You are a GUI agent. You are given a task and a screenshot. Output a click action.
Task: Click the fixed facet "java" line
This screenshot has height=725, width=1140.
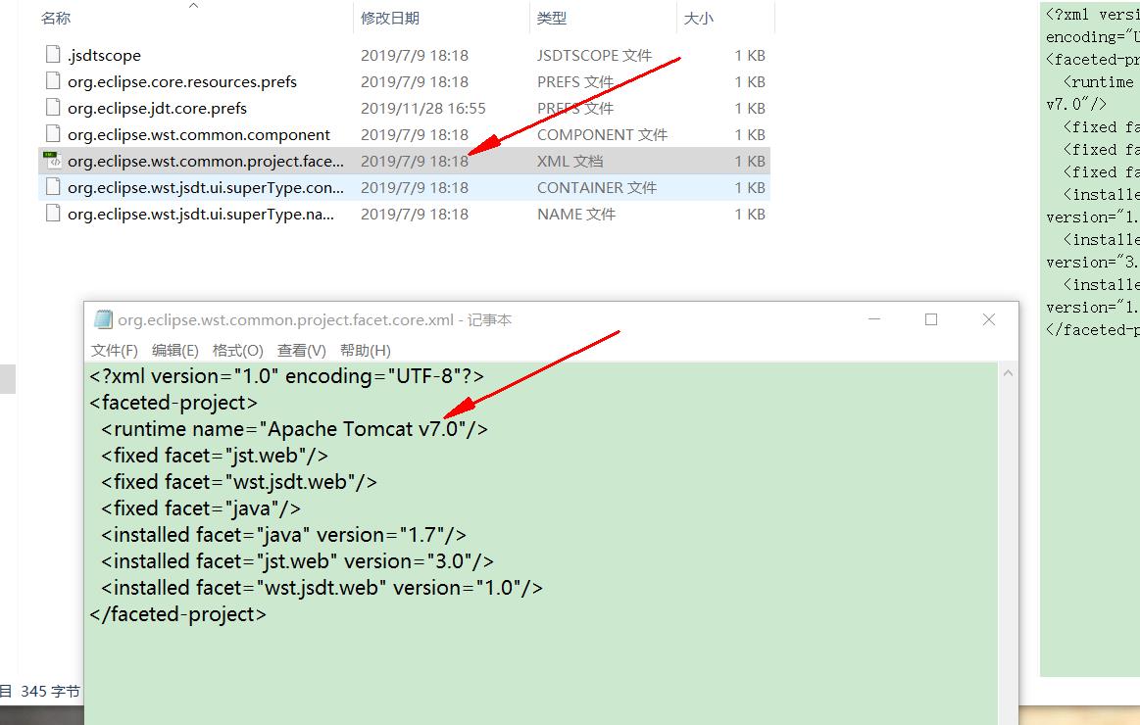click(201, 508)
